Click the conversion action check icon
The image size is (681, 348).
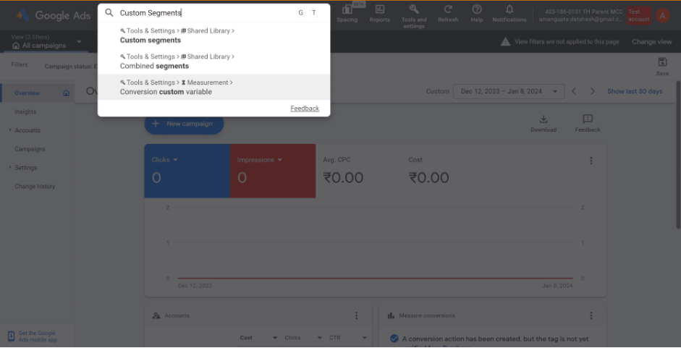pos(394,339)
